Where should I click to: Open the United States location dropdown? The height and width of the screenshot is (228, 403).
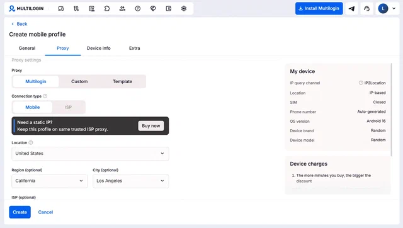(90, 154)
